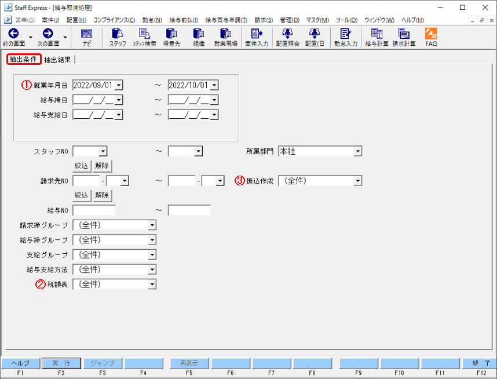Screen dimensions: 497x379
Task: Click 解除 button under スタッフNO
Action: pyautogui.click(x=102, y=166)
